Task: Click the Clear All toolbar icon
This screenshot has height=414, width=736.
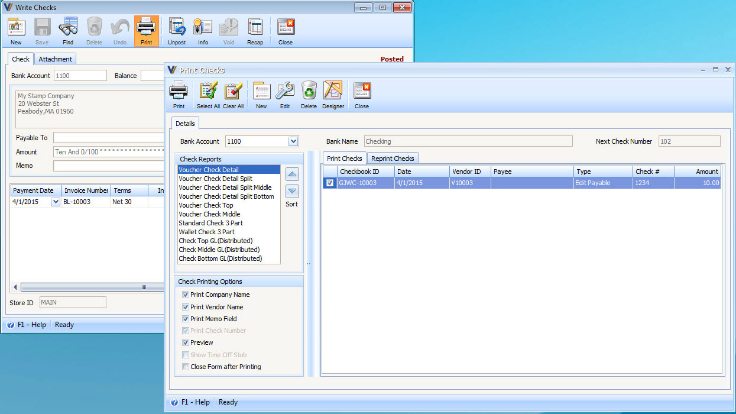Action: point(233,95)
